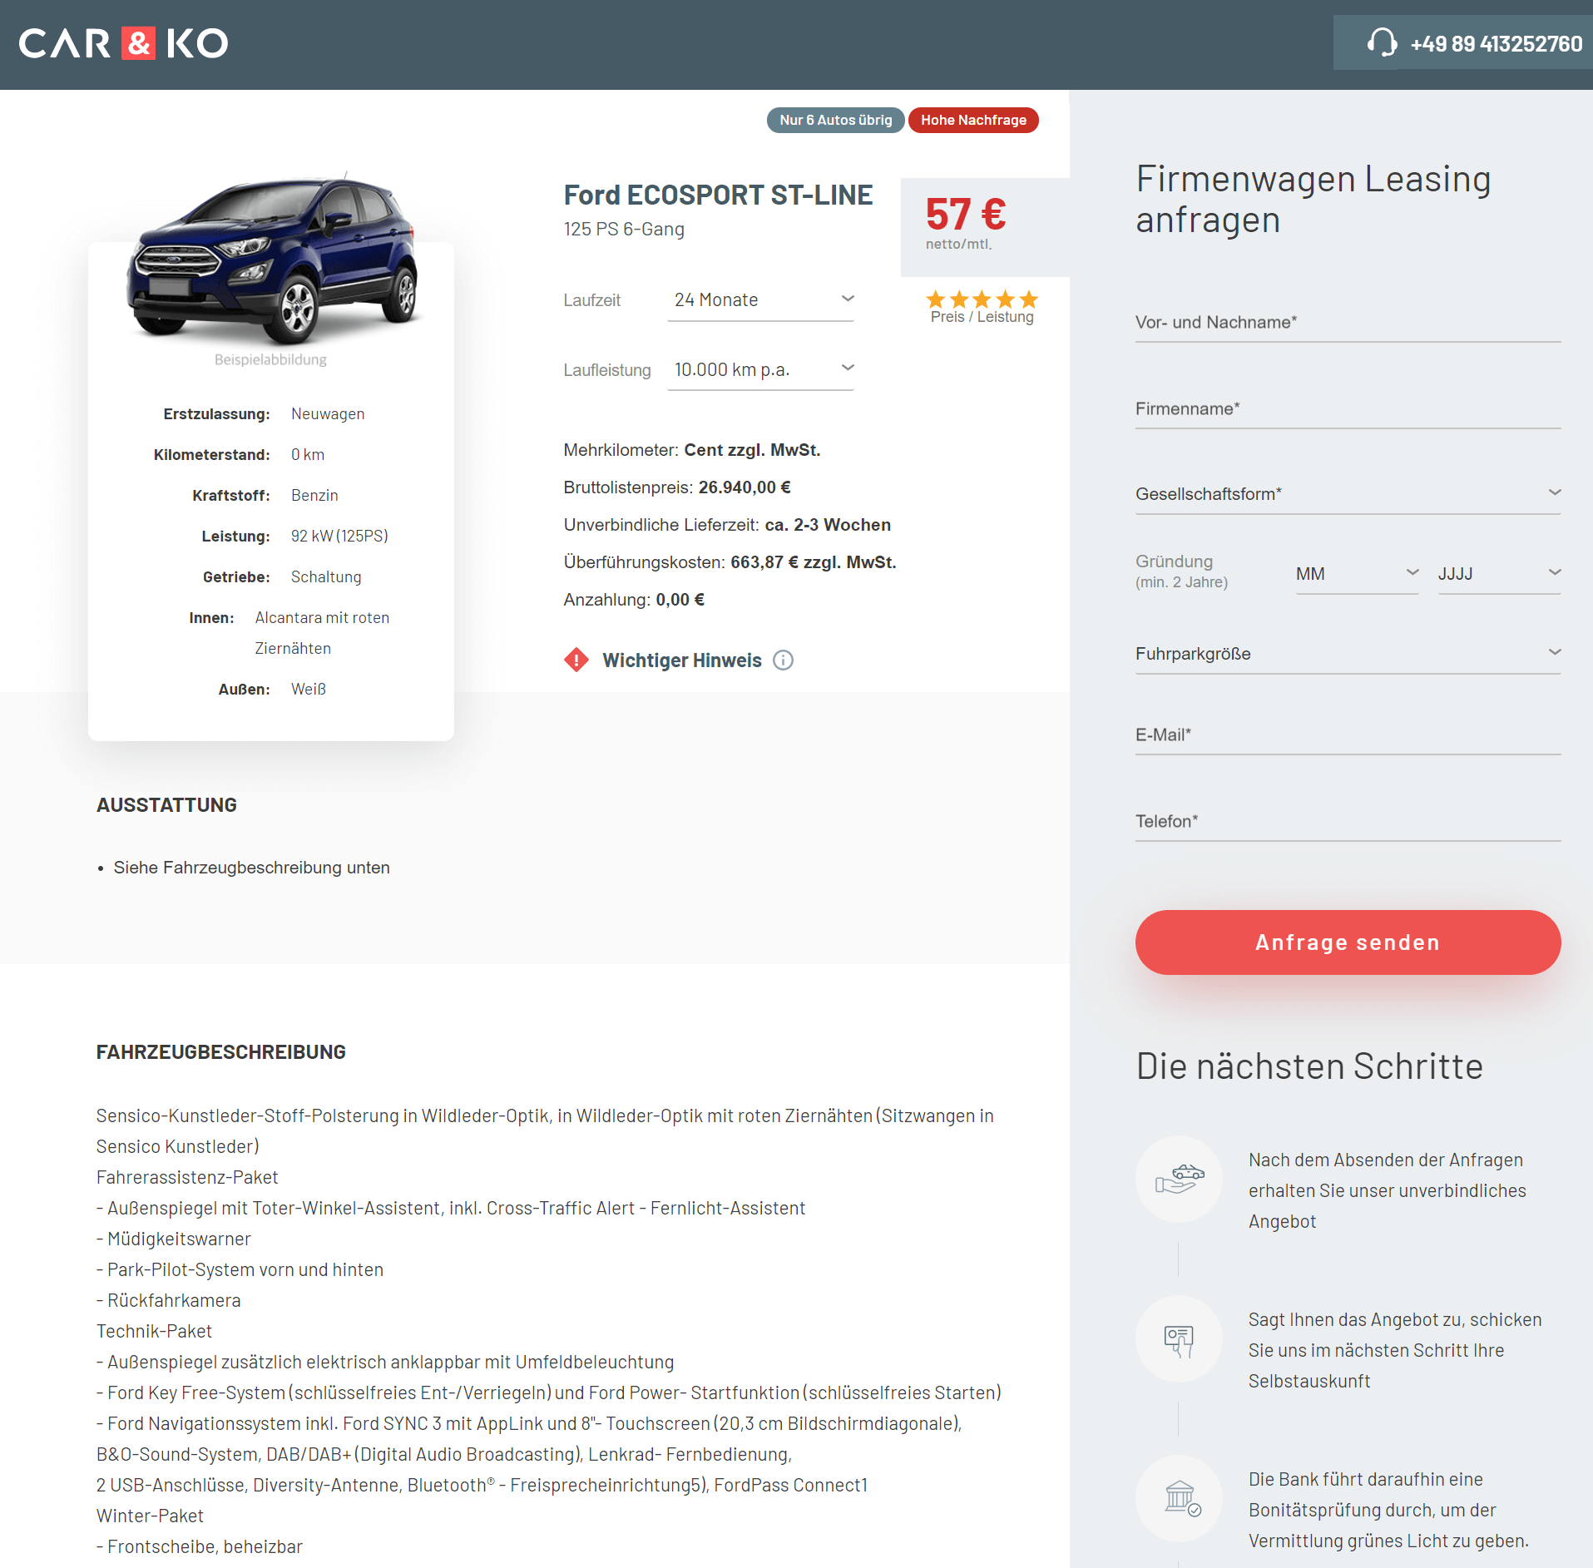Click the red warning diamond icon
Viewport: 1593px width, 1568px height.
(x=576, y=660)
